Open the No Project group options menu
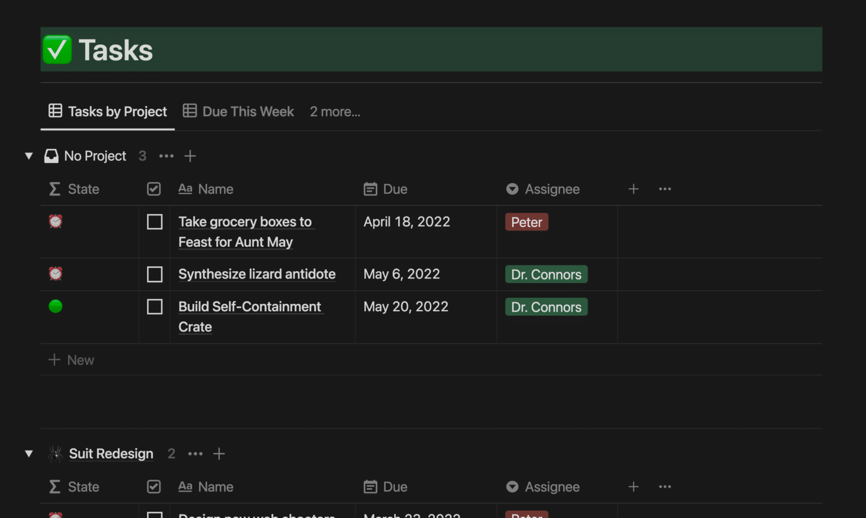Image resolution: width=866 pixels, height=518 pixels. pyautogui.click(x=166, y=156)
